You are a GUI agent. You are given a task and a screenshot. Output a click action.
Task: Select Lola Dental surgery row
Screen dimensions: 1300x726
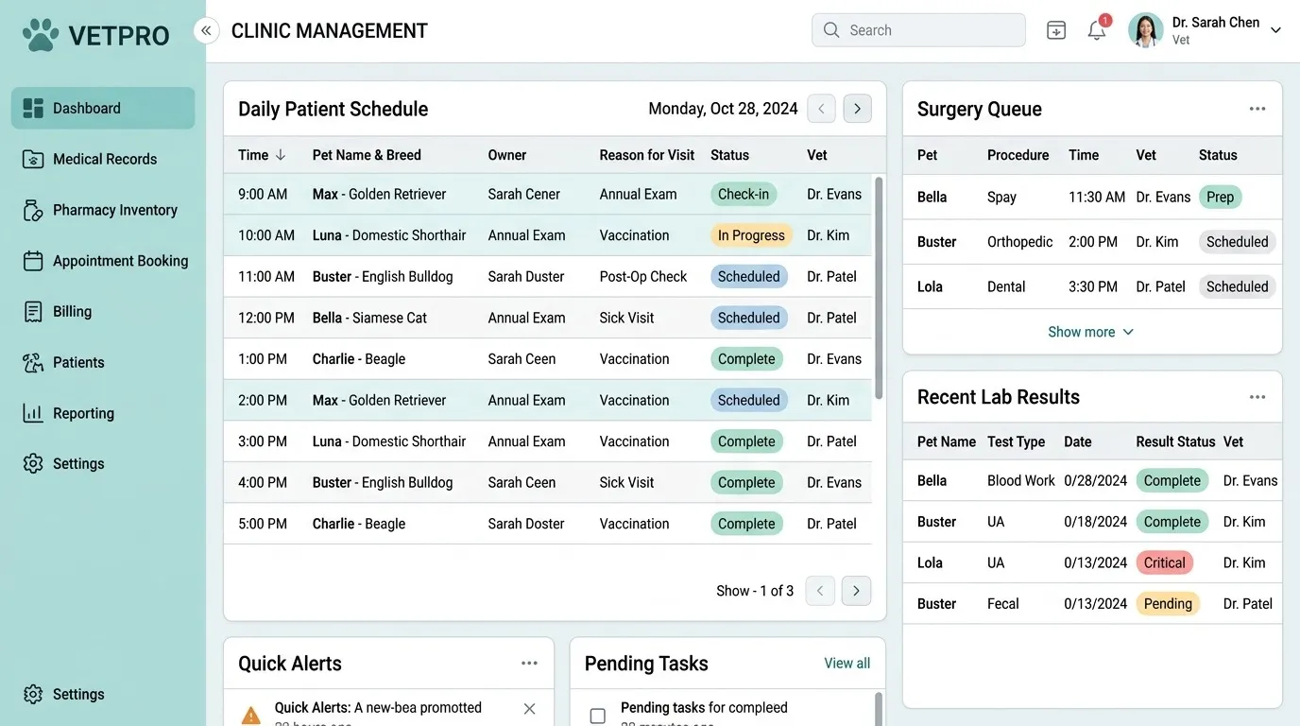pyautogui.click(x=1092, y=286)
